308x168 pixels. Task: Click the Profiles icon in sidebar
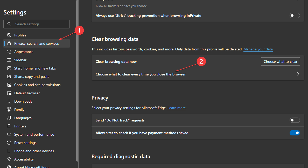9,35
